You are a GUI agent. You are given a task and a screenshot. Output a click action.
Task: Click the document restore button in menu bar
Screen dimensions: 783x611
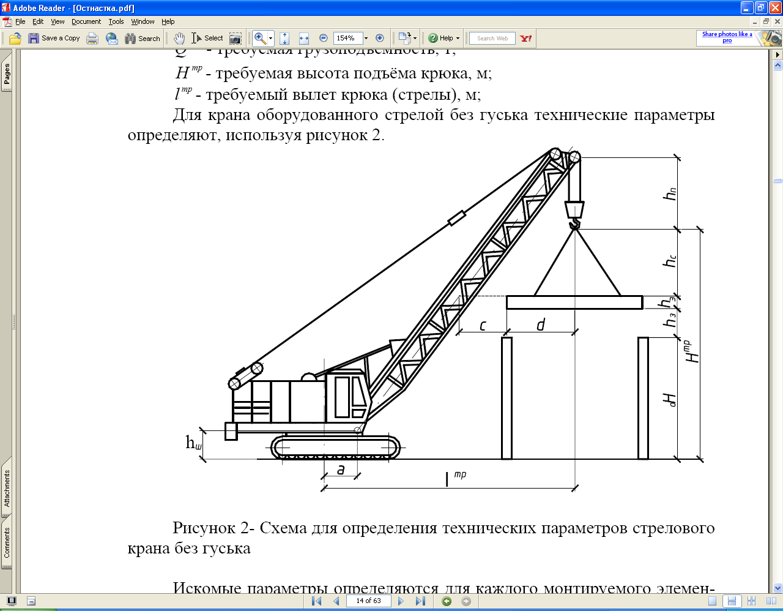766,21
